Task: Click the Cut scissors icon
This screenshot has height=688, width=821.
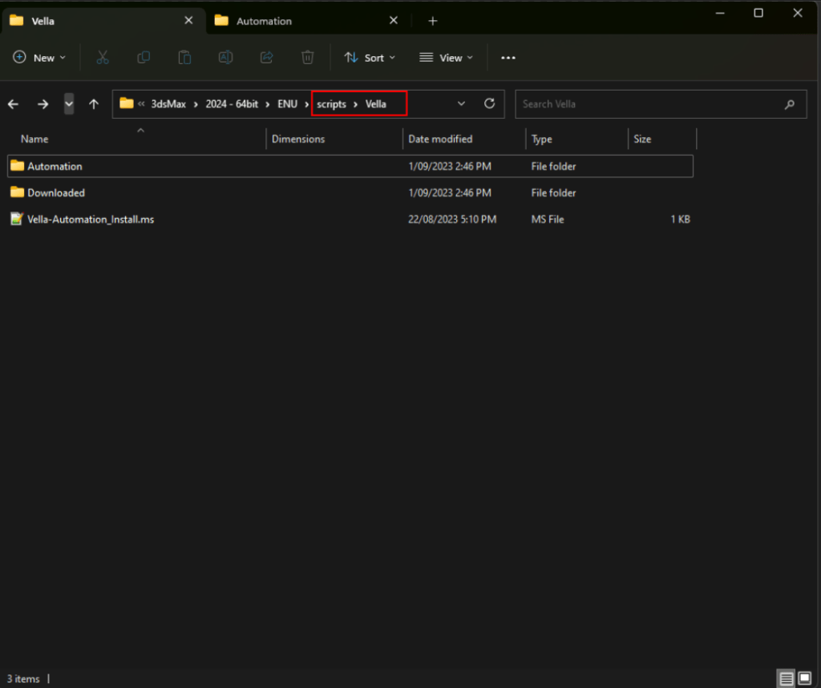Action: (103, 58)
